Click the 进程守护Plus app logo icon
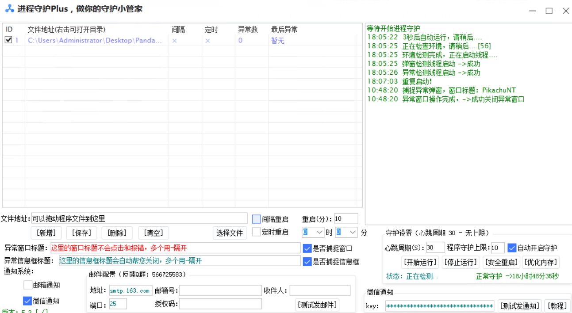The height and width of the screenshot is (313, 572). click(x=9, y=9)
